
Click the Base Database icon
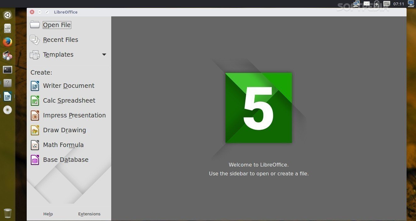coord(35,160)
